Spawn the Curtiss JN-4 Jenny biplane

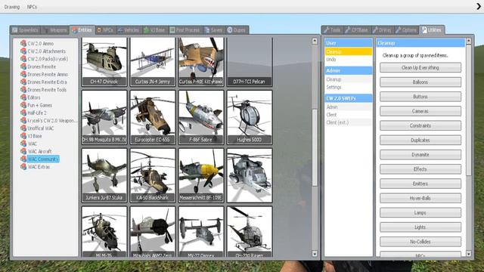click(153, 62)
